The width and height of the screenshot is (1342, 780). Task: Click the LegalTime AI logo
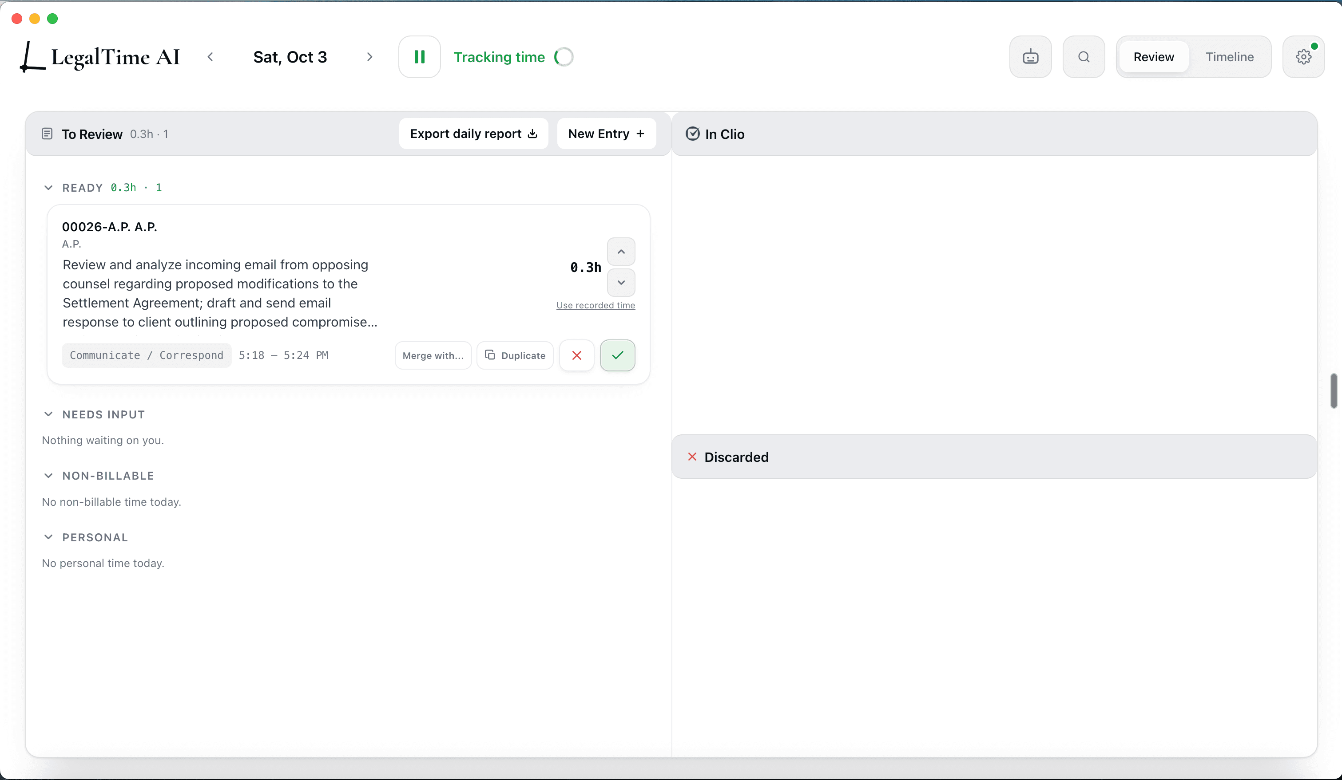[100, 57]
